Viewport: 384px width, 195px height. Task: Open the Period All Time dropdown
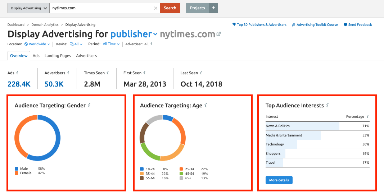tap(111, 44)
